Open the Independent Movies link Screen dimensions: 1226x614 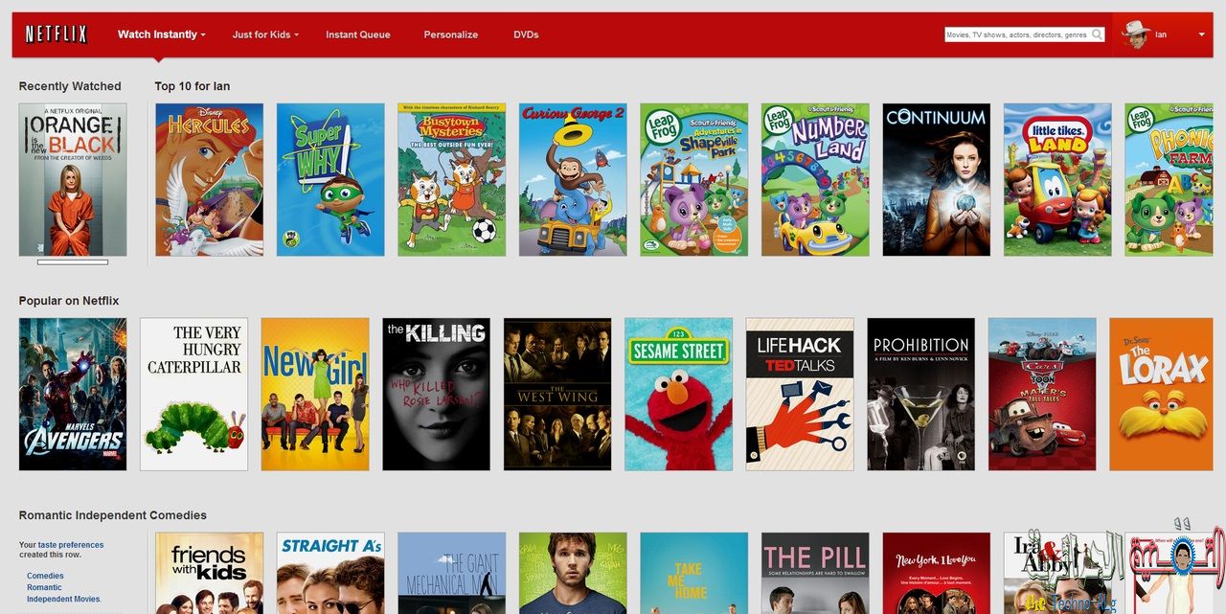(64, 599)
